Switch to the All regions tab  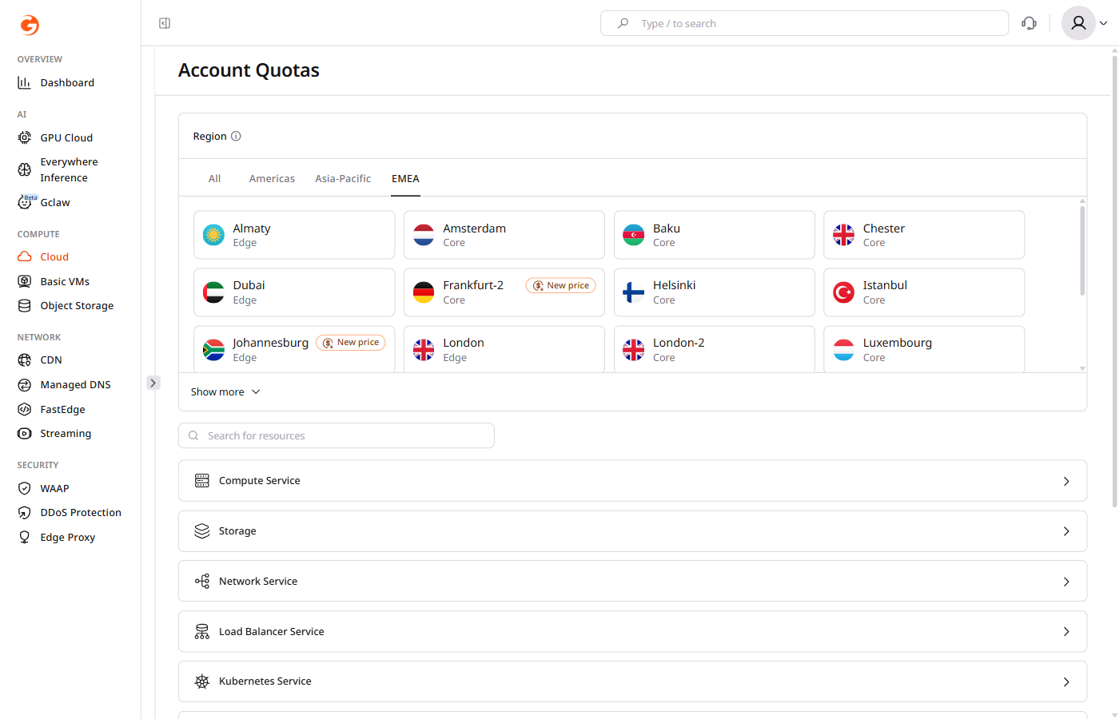click(214, 178)
